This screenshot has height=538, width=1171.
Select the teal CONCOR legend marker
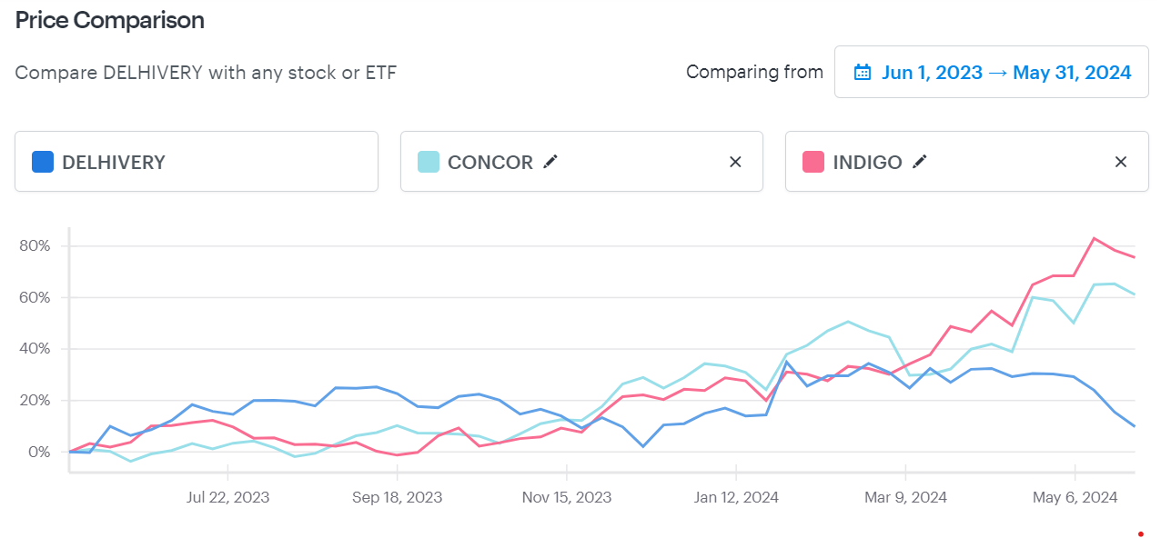[427, 161]
